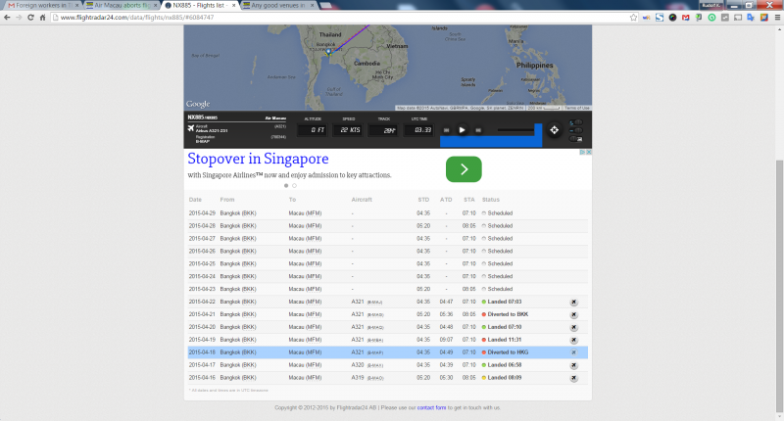Viewport: 784px width, 421px height.
Task: Open the Rudolf K. profile button
Action: (x=710, y=5)
